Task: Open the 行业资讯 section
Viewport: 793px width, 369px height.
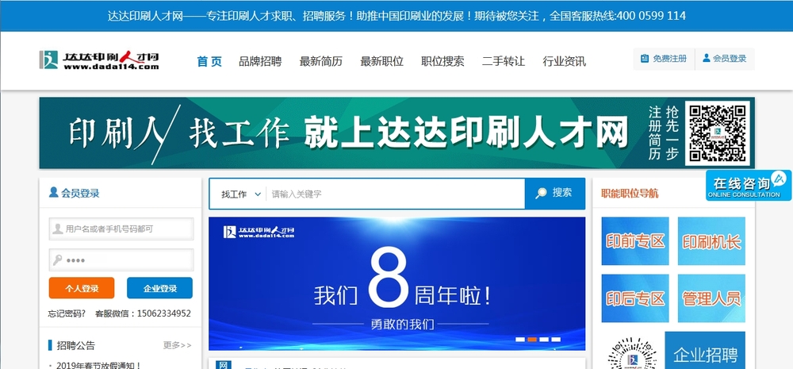Action: pos(564,61)
